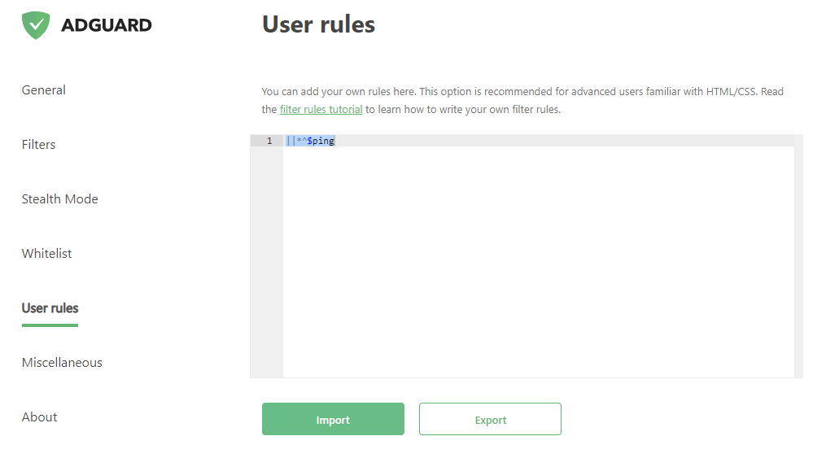Click the editor's right-side vertical scrollbar track

pyautogui.click(x=798, y=260)
